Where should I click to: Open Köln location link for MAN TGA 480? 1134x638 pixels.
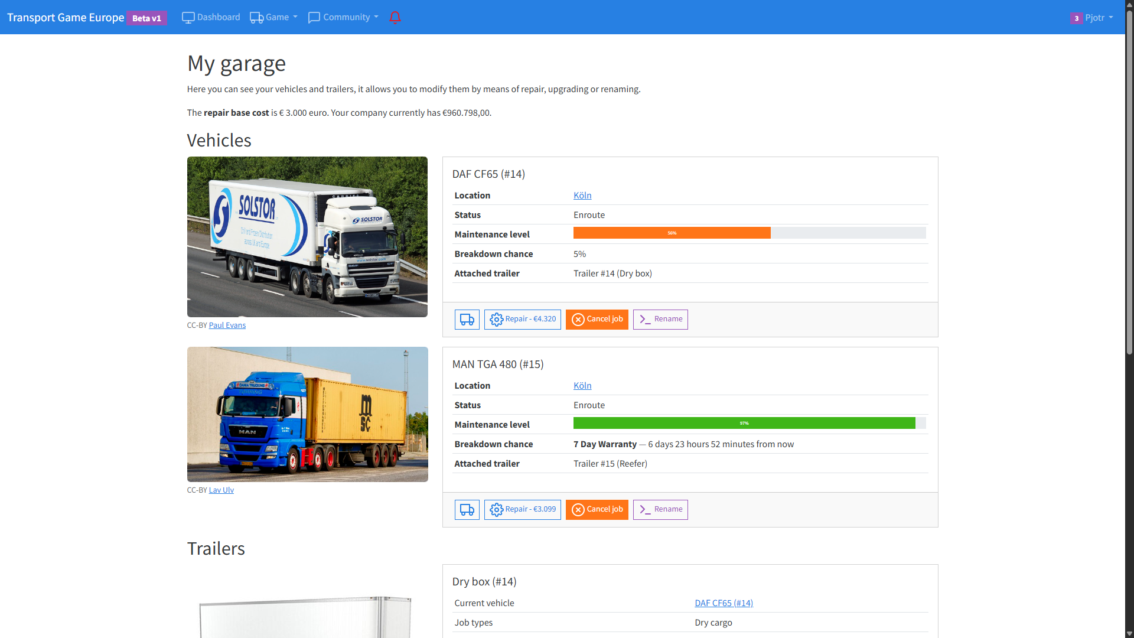[x=582, y=386]
